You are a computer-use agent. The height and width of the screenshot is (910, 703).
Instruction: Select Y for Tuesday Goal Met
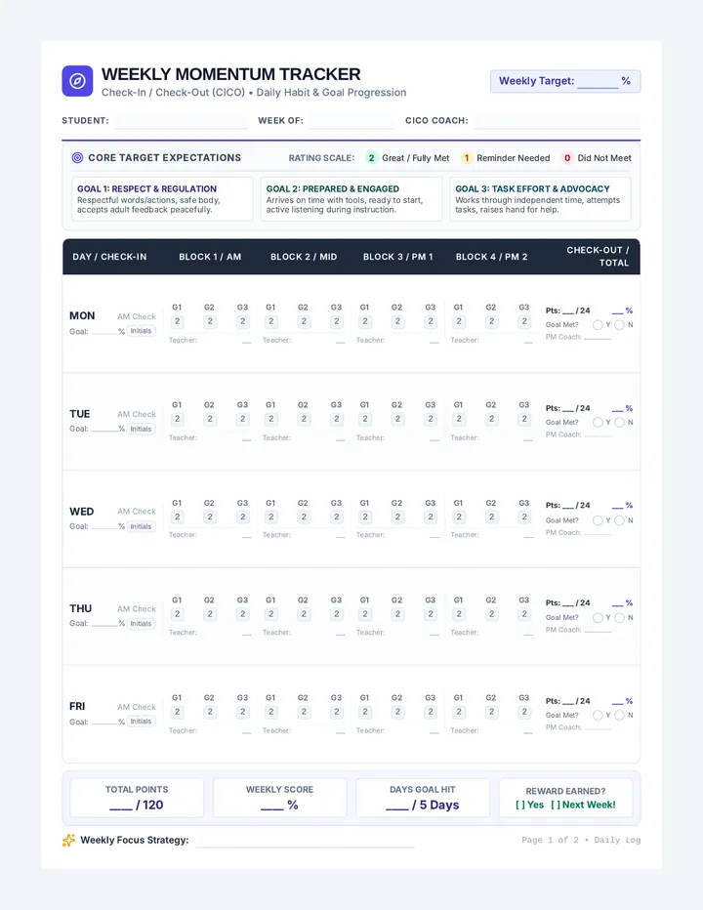point(598,423)
